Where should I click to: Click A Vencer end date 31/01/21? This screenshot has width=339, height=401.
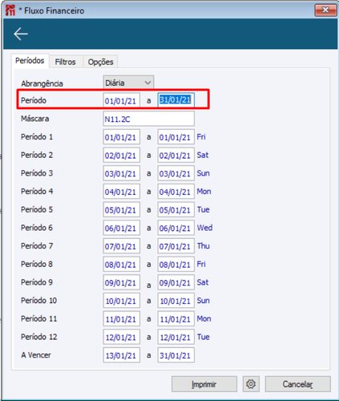[x=176, y=355]
